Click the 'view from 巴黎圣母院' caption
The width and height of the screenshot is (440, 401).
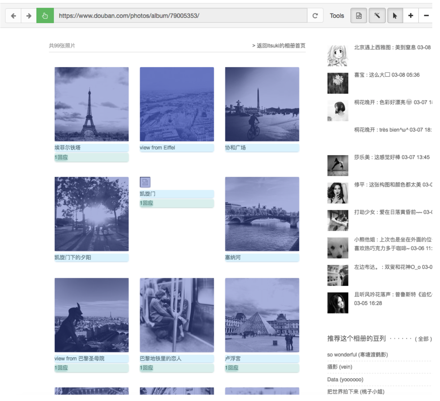(x=80, y=358)
